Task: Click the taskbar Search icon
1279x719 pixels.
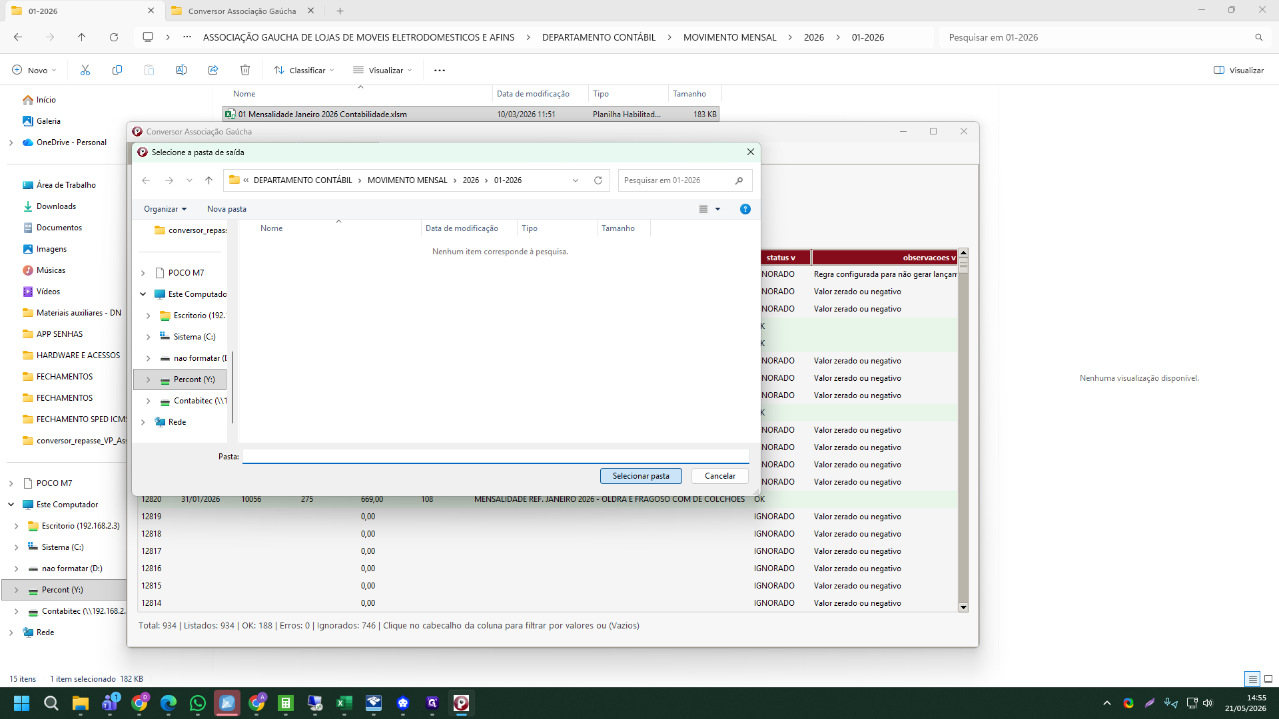Action: click(x=51, y=703)
